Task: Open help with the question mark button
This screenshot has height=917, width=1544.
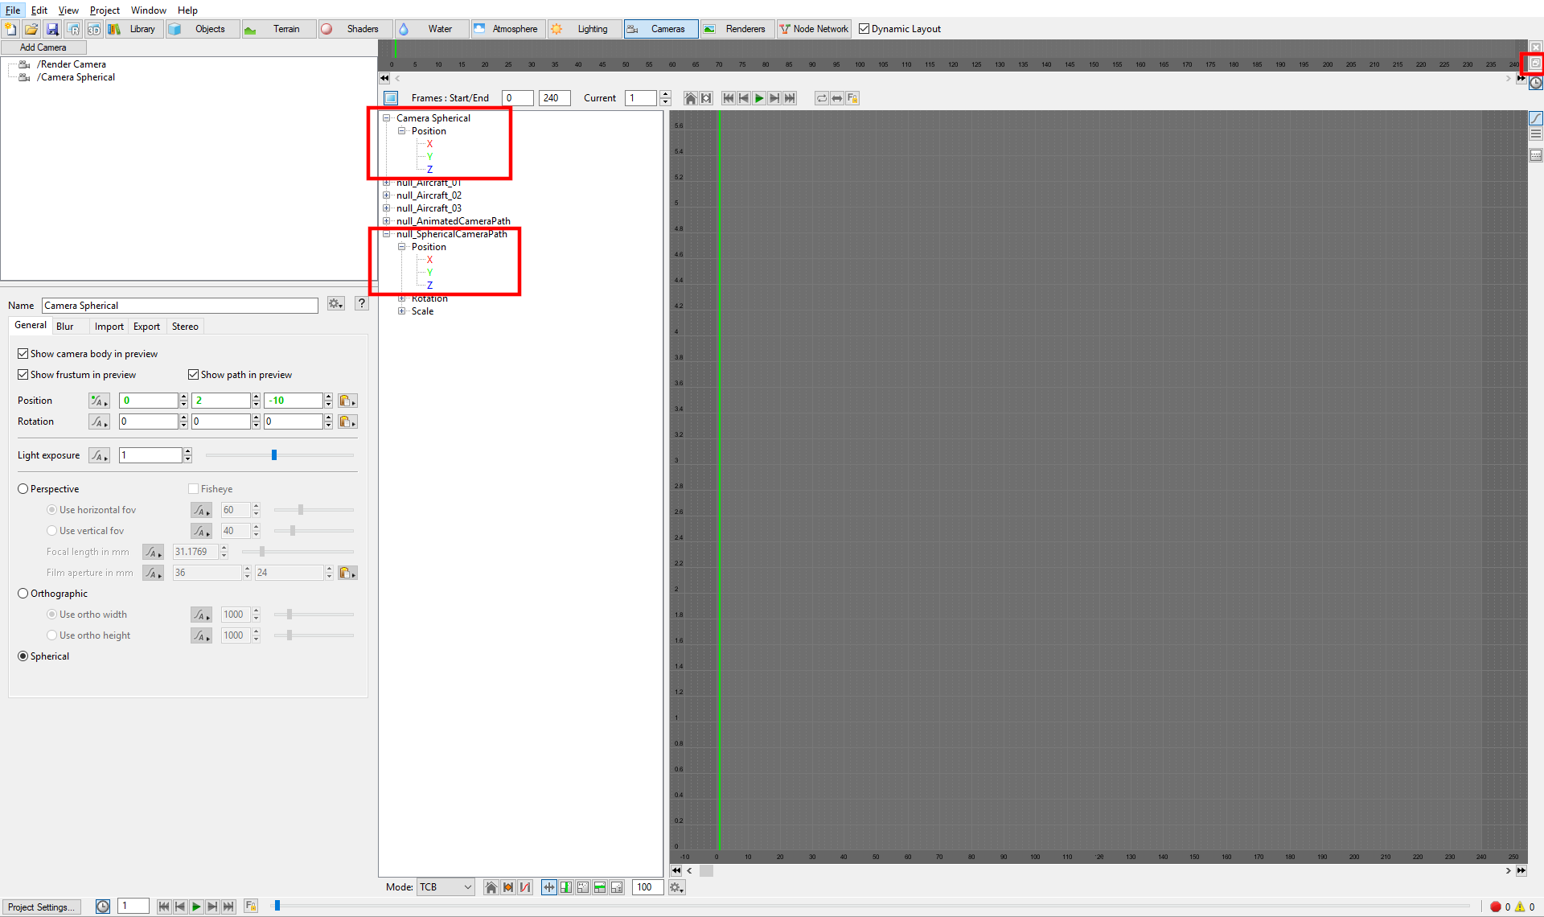Action: (x=362, y=304)
